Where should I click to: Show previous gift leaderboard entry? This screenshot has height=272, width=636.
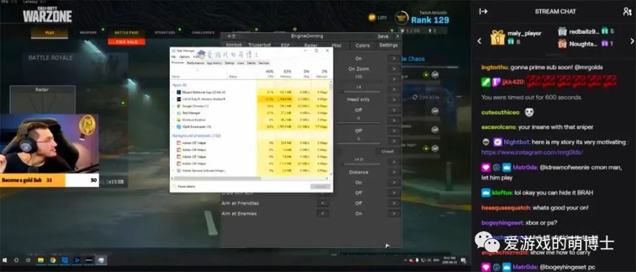point(479,41)
